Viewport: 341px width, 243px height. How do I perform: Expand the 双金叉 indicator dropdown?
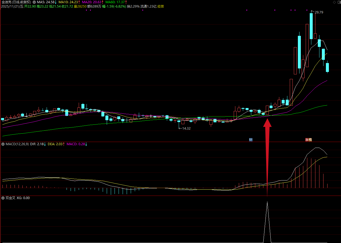tap(3, 198)
